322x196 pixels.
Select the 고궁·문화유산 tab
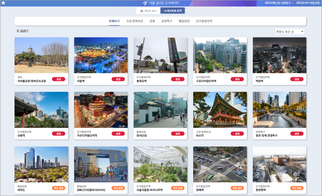pyautogui.click(x=134, y=21)
